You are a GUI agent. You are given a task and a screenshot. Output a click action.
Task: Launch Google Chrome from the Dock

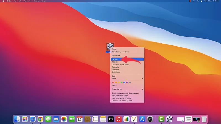tap(40, 119)
